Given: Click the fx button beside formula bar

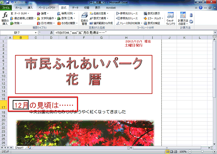Looking at the screenshot, I should [x=52, y=33].
